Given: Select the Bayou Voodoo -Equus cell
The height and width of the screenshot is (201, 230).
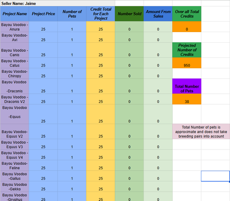Looking at the screenshot, I should point(15,114).
